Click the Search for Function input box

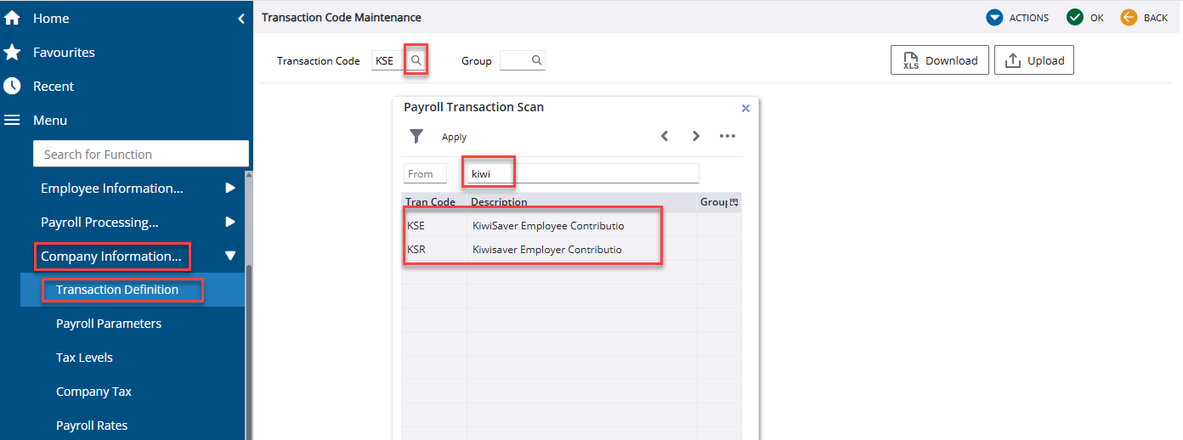(140, 154)
